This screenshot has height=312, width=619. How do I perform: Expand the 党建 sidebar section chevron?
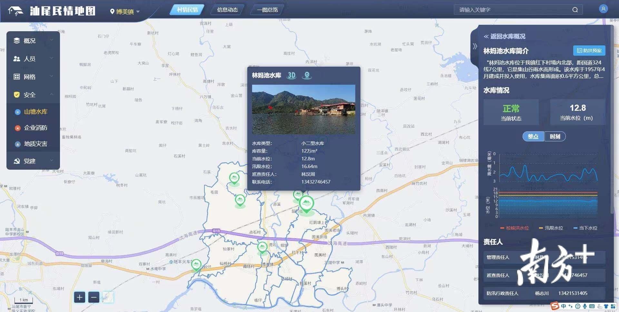[52, 160]
